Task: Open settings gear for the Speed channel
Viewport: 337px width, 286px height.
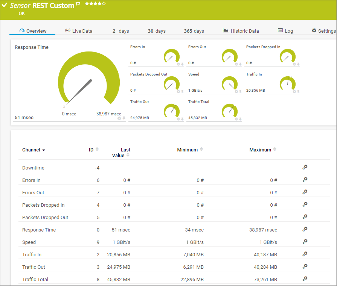Action: (x=305, y=242)
